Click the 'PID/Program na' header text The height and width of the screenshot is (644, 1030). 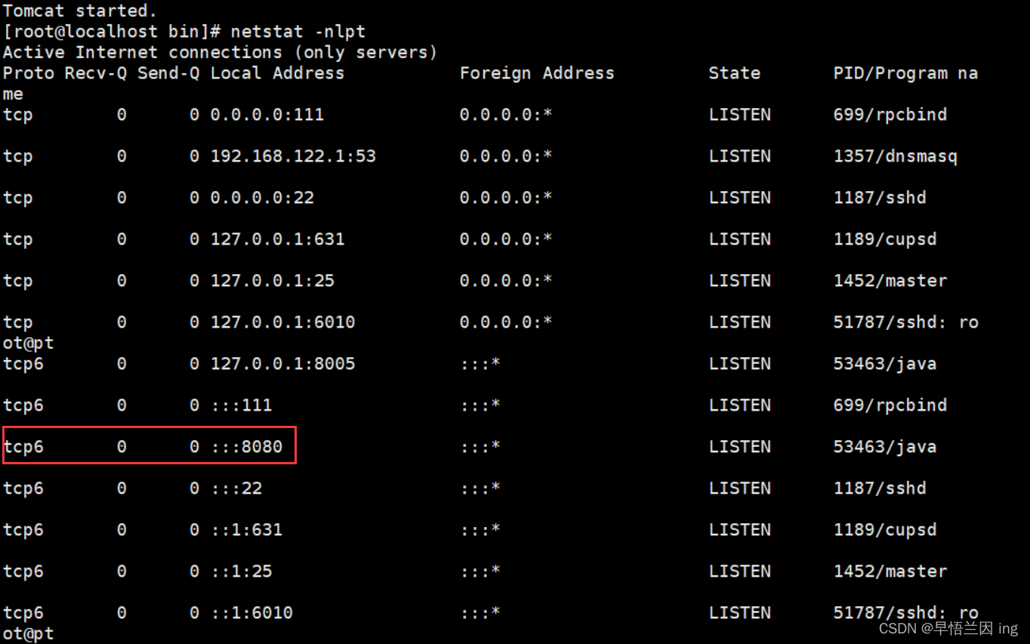(905, 73)
